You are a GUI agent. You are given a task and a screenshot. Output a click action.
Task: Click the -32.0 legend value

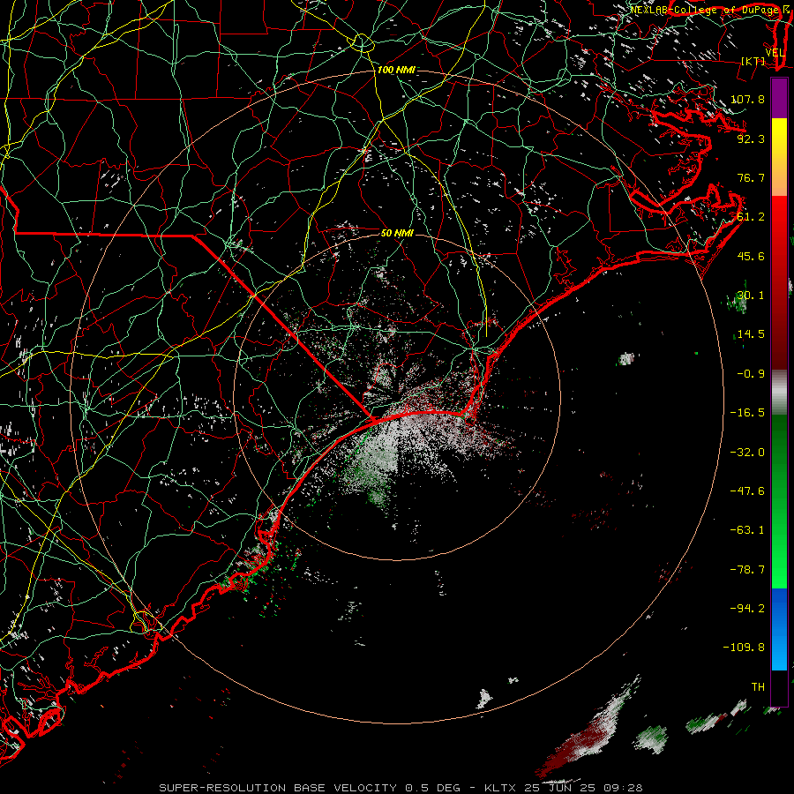click(748, 453)
